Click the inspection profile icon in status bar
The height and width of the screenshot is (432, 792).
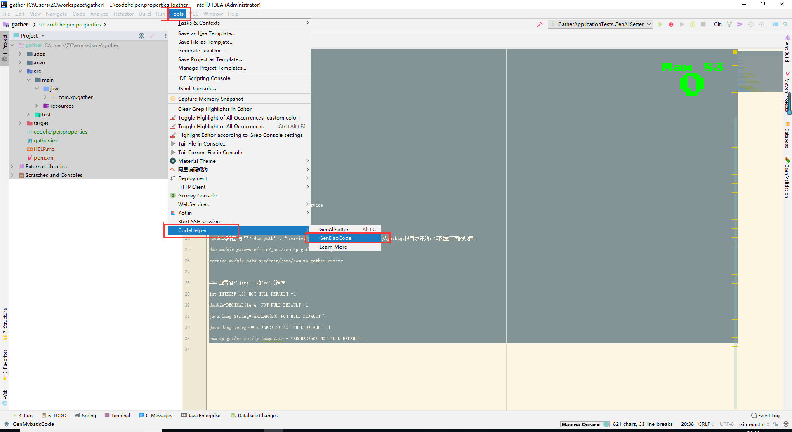786,424
